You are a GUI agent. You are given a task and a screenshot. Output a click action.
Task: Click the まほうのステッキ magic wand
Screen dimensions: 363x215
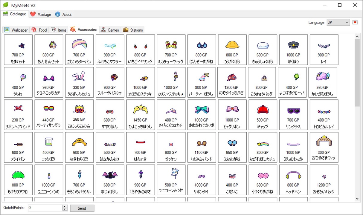click(x=141, y=82)
